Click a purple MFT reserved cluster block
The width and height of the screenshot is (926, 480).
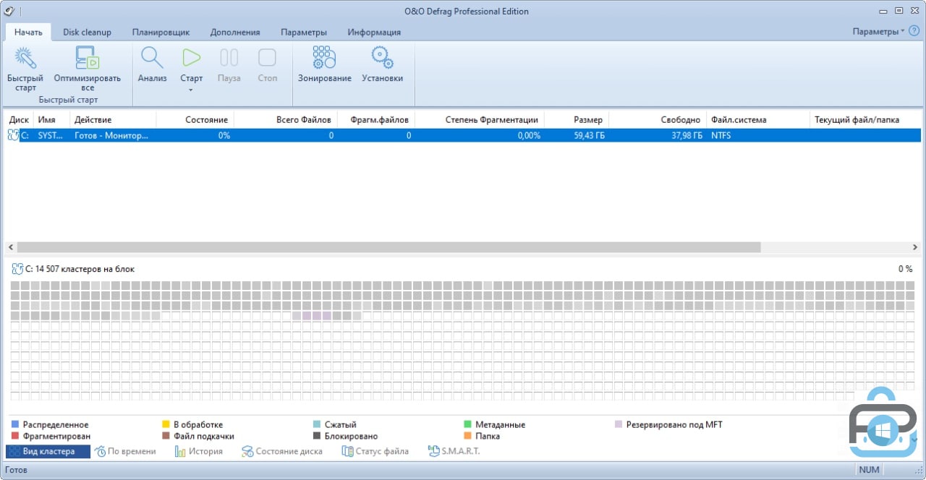(317, 316)
